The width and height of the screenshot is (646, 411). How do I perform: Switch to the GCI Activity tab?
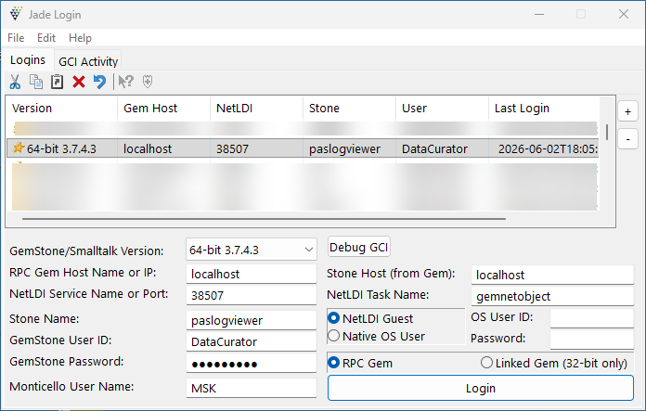tap(88, 62)
